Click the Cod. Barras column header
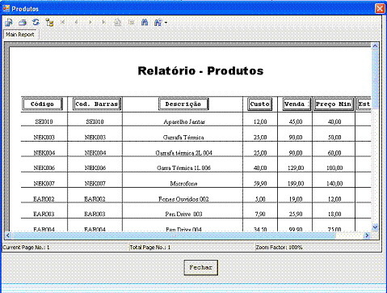Viewport: 387px width, 293px height. (97, 104)
